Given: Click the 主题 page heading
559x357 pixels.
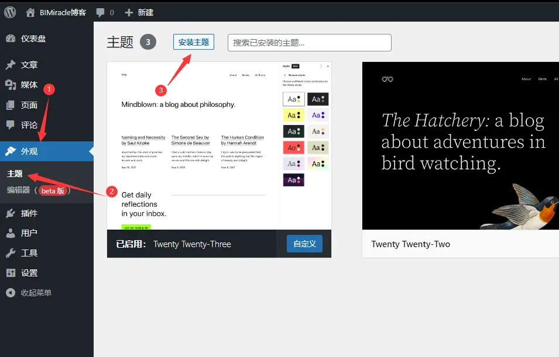Looking at the screenshot, I should (120, 42).
